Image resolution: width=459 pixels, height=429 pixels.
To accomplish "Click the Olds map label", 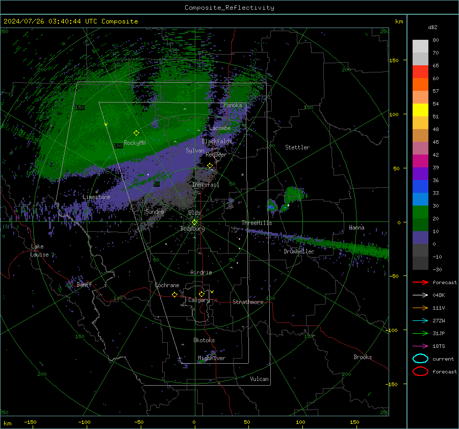I will 194,213.
